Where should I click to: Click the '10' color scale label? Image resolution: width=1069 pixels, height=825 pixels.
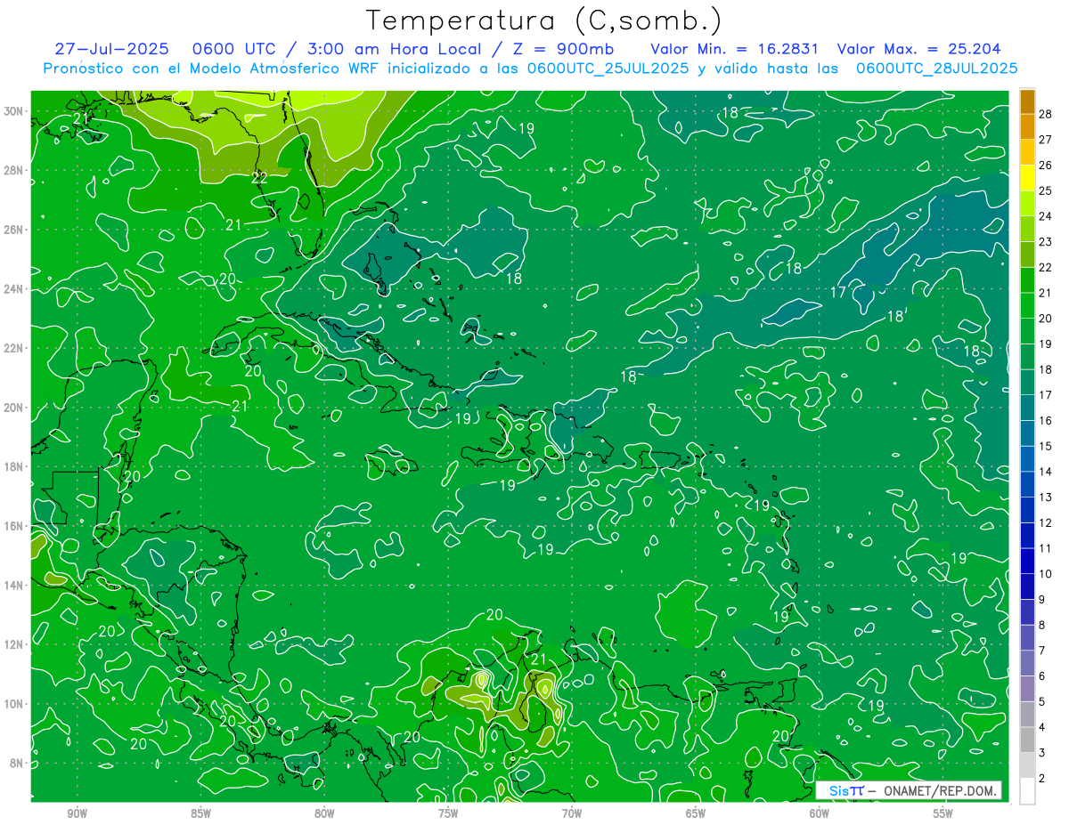tap(1046, 573)
